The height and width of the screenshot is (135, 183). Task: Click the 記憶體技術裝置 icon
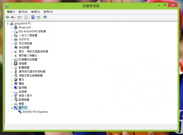[x=16, y=60]
